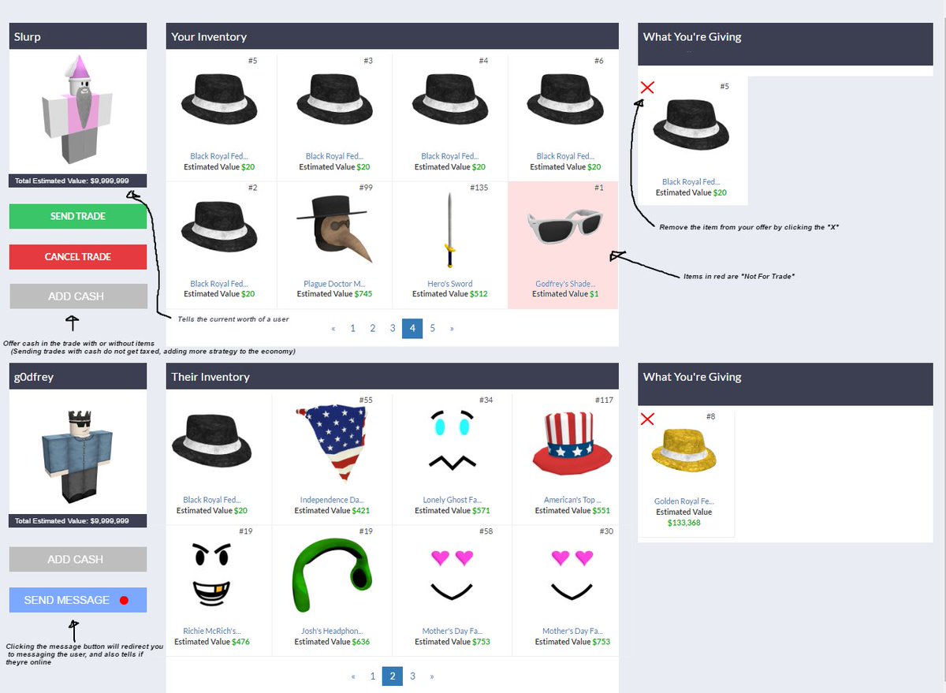Click next page arrow in your inventory
This screenshot has width=946, height=693.
coord(452,329)
